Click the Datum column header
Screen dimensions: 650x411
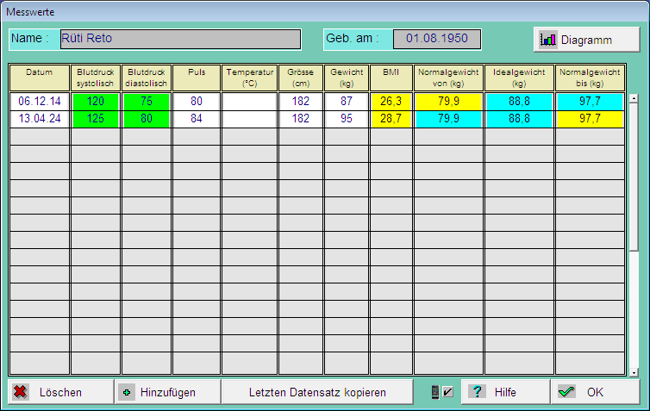click(39, 78)
